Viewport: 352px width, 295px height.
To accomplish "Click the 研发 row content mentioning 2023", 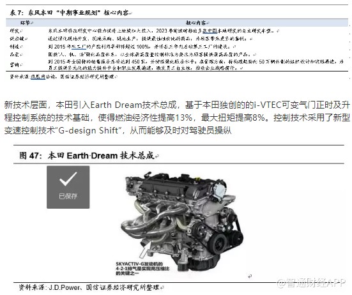I will pos(163,31).
